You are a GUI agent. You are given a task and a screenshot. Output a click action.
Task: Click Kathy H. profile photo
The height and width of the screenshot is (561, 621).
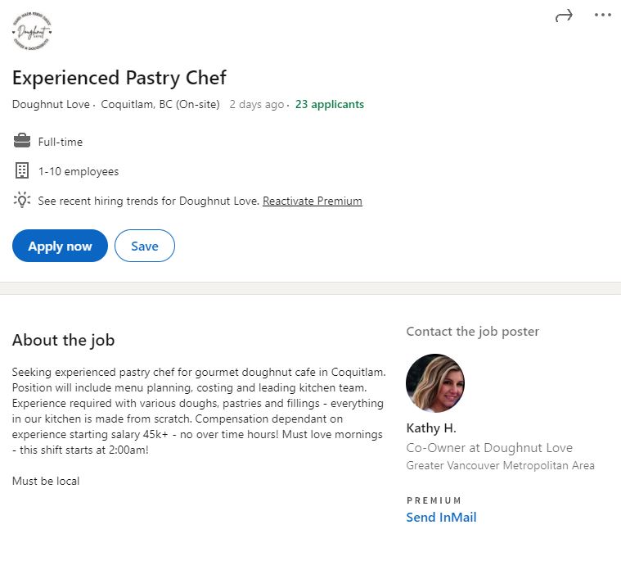click(x=435, y=383)
